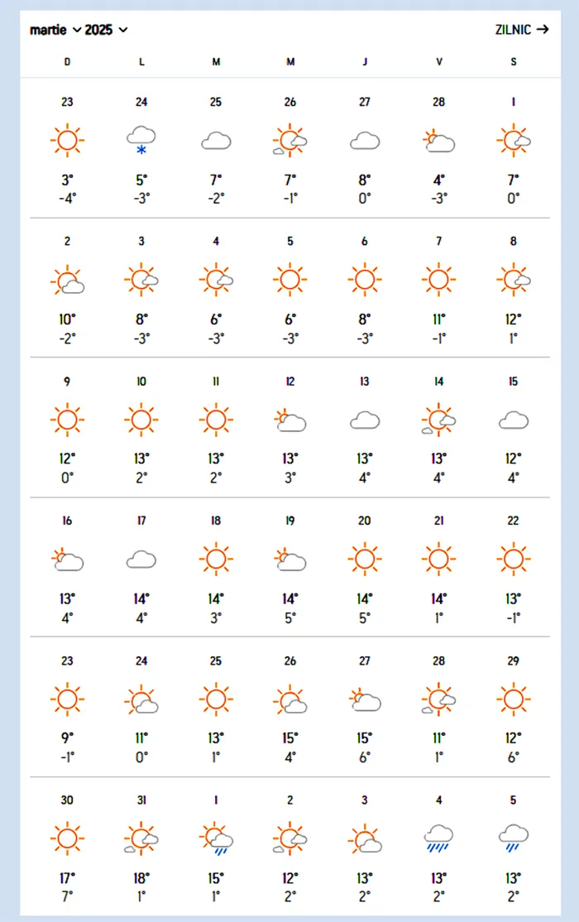Screen dimensions: 579x922
Task: Click the -4° low for February 23
Action: pos(67,199)
